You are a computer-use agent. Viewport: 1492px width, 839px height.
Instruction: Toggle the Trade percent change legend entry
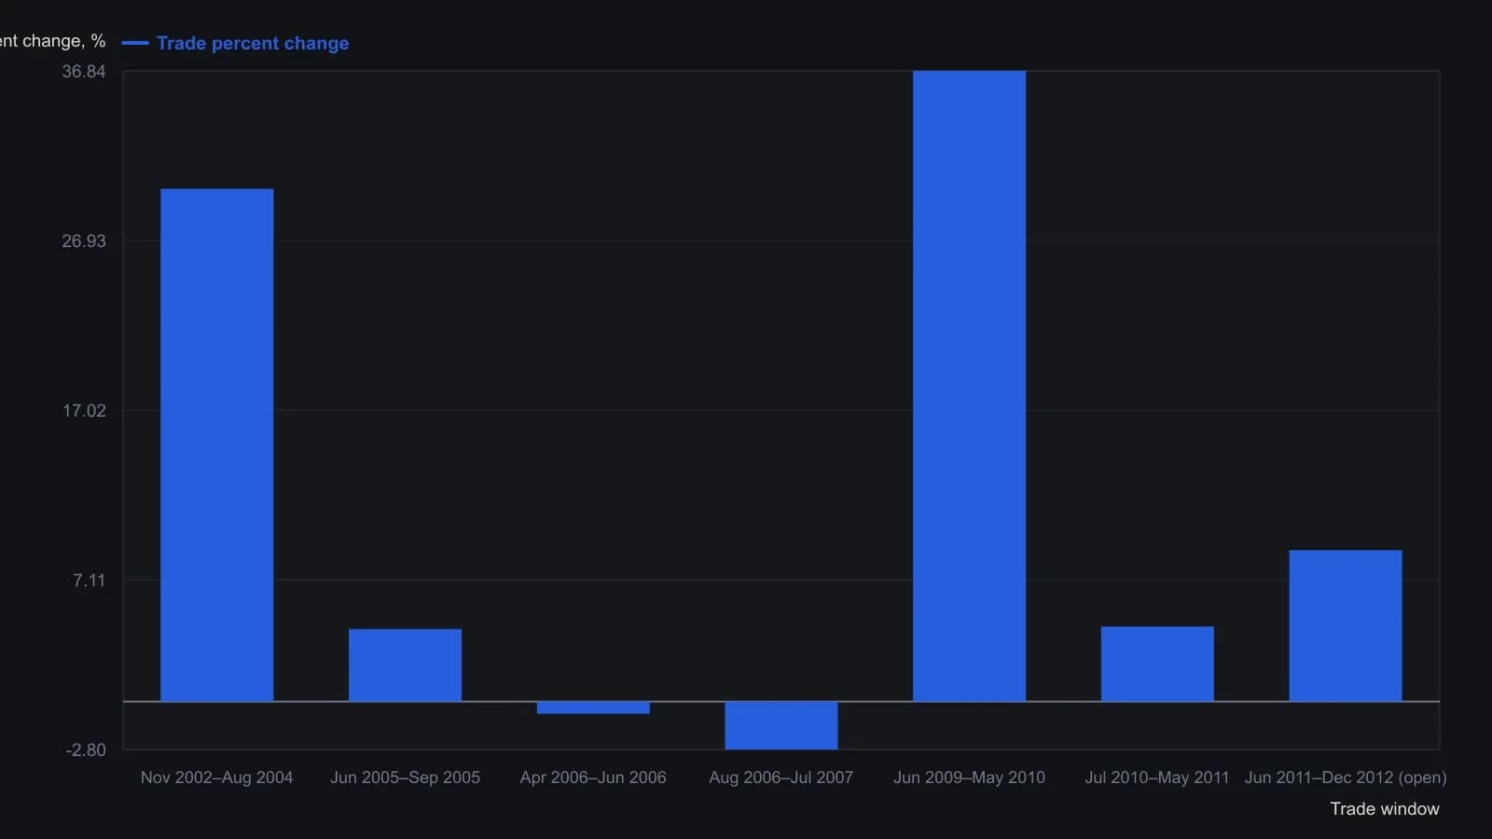pyautogui.click(x=235, y=43)
